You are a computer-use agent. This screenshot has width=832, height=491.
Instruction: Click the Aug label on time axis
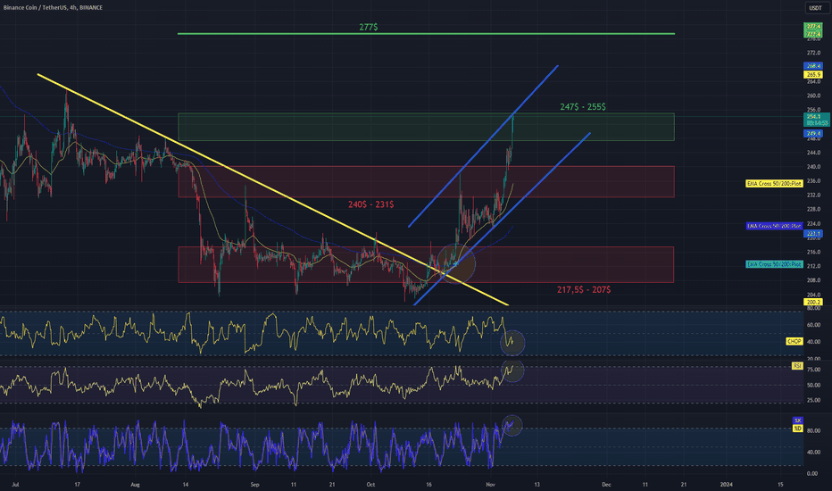[136, 485]
